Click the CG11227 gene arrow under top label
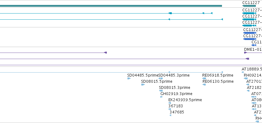This screenshot has width=262, height=123. click(x=249, y=6)
